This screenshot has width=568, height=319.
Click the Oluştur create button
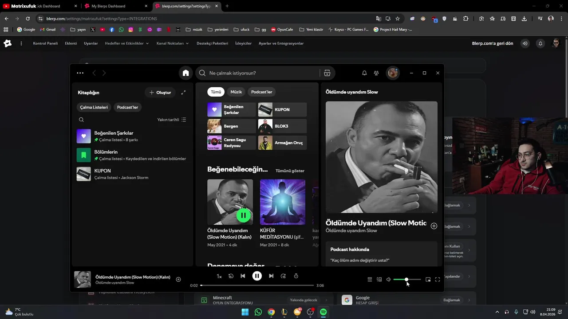[160, 93]
